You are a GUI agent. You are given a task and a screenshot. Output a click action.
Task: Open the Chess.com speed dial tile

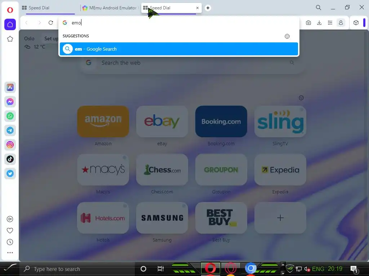click(162, 170)
